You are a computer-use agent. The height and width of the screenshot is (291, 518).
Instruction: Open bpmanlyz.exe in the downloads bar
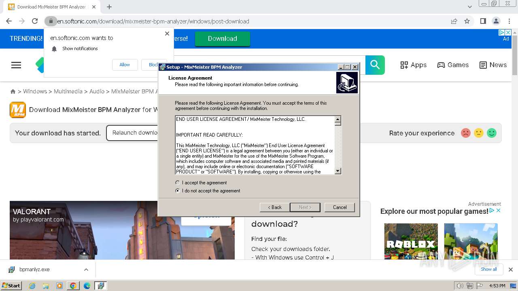(x=35, y=270)
